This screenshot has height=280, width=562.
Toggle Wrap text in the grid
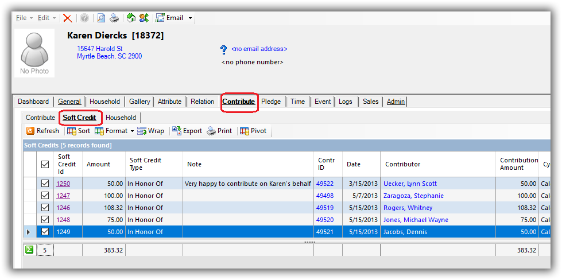coord(150,131)
